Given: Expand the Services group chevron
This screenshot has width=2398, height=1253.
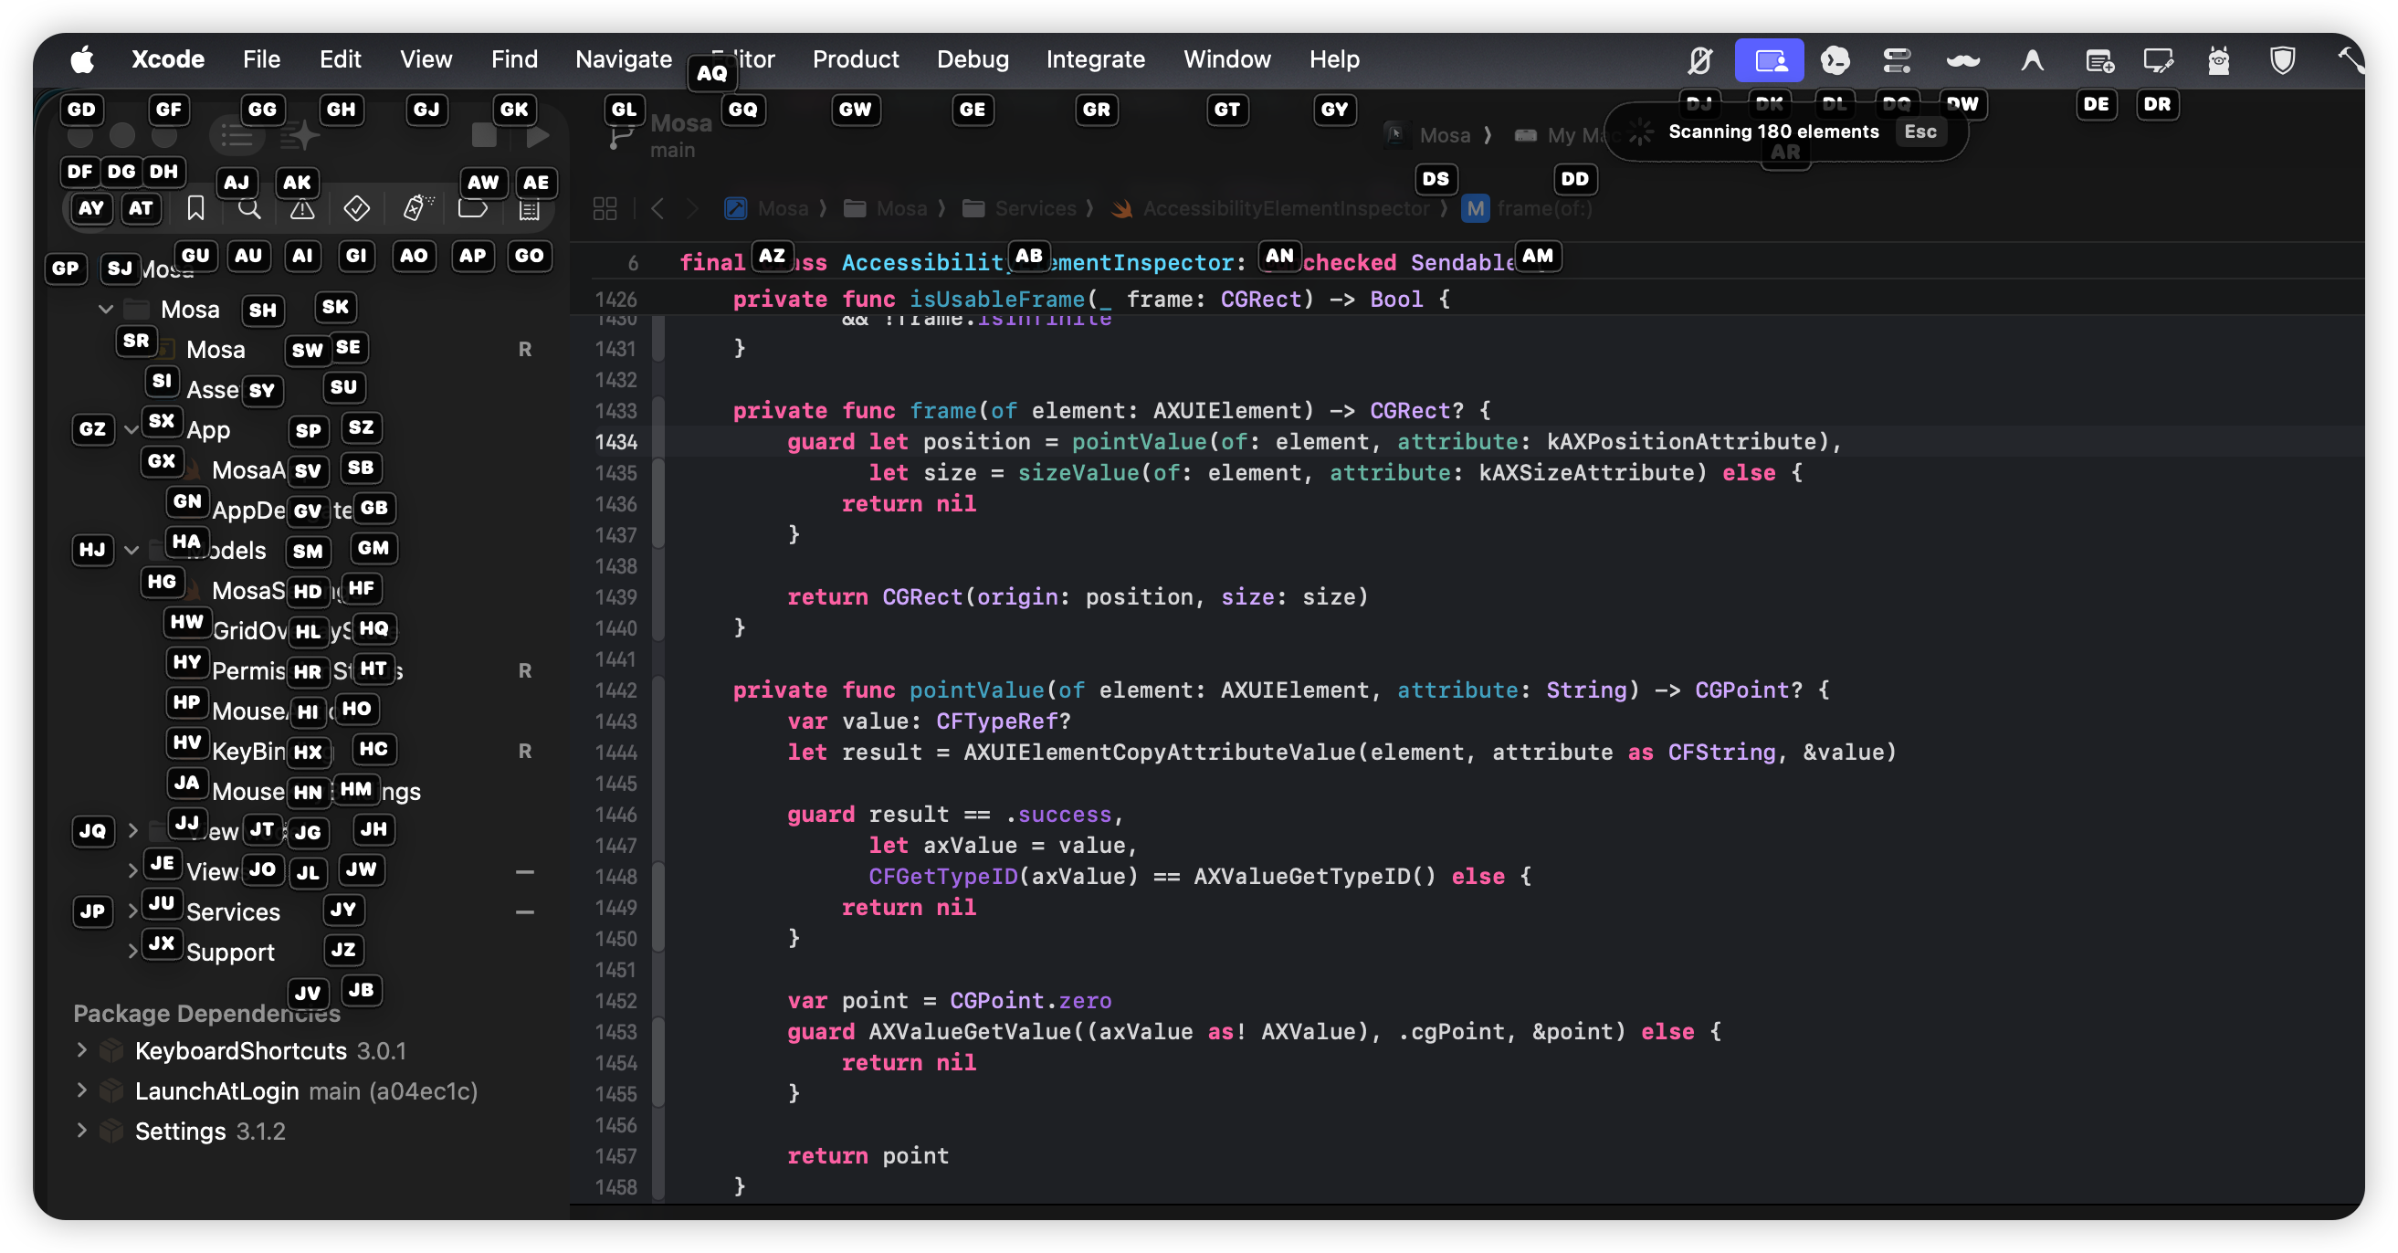Looking at the screenshot, I should (x=132, y=911).
